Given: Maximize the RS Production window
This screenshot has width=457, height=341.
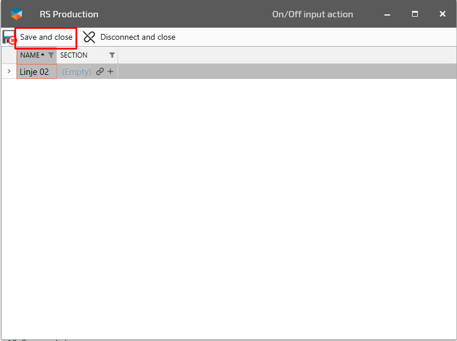Looking at the screenshot, I should pyautogui.click(x=415, y=14).
